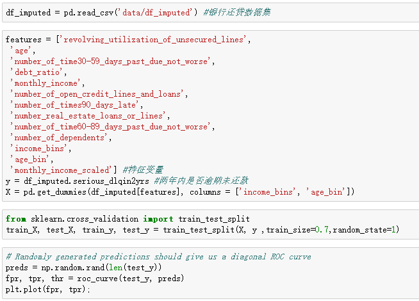419x301 pixels.
Task: Click the 'age_bin' entry in features list
Action: click(x=30, y=159)
